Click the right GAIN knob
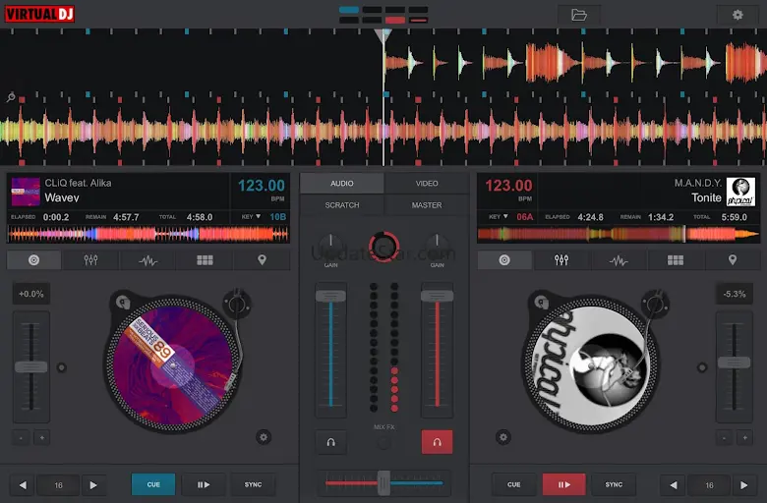The height and width of the screenshot is (503, 767). click(437, 245)
